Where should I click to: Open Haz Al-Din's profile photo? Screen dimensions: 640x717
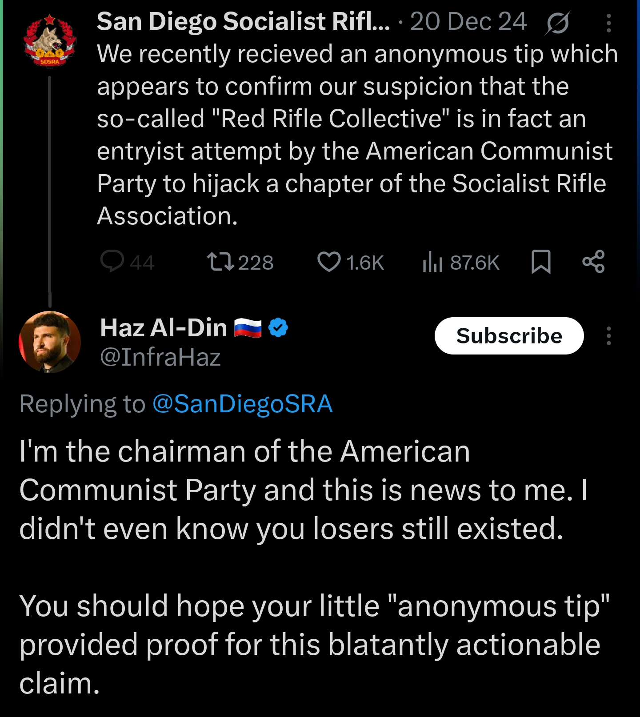(50, 342)
